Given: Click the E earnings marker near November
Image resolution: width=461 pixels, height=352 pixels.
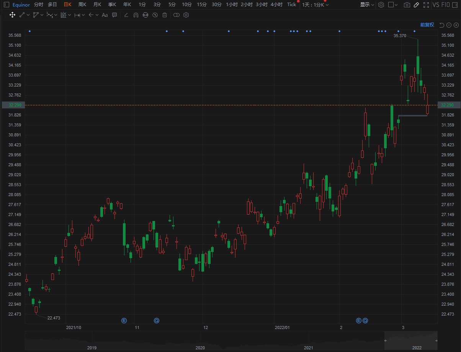Looking at the screenshot, I should 124,320.
